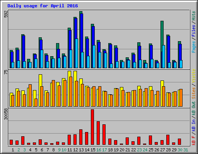Viewport: 198px width, 154px height.
Task: Click day 12 on the x-axis
Action: point(75,150)
